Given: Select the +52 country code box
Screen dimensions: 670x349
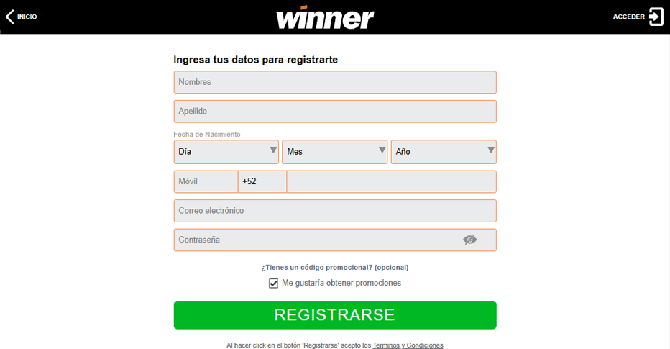Looking at the screenshot, I should (x=262, y=181).
